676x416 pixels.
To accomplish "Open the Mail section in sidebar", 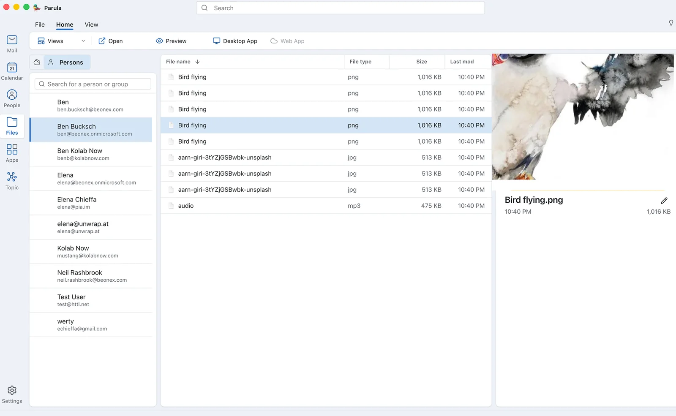I will pos(12,44).
